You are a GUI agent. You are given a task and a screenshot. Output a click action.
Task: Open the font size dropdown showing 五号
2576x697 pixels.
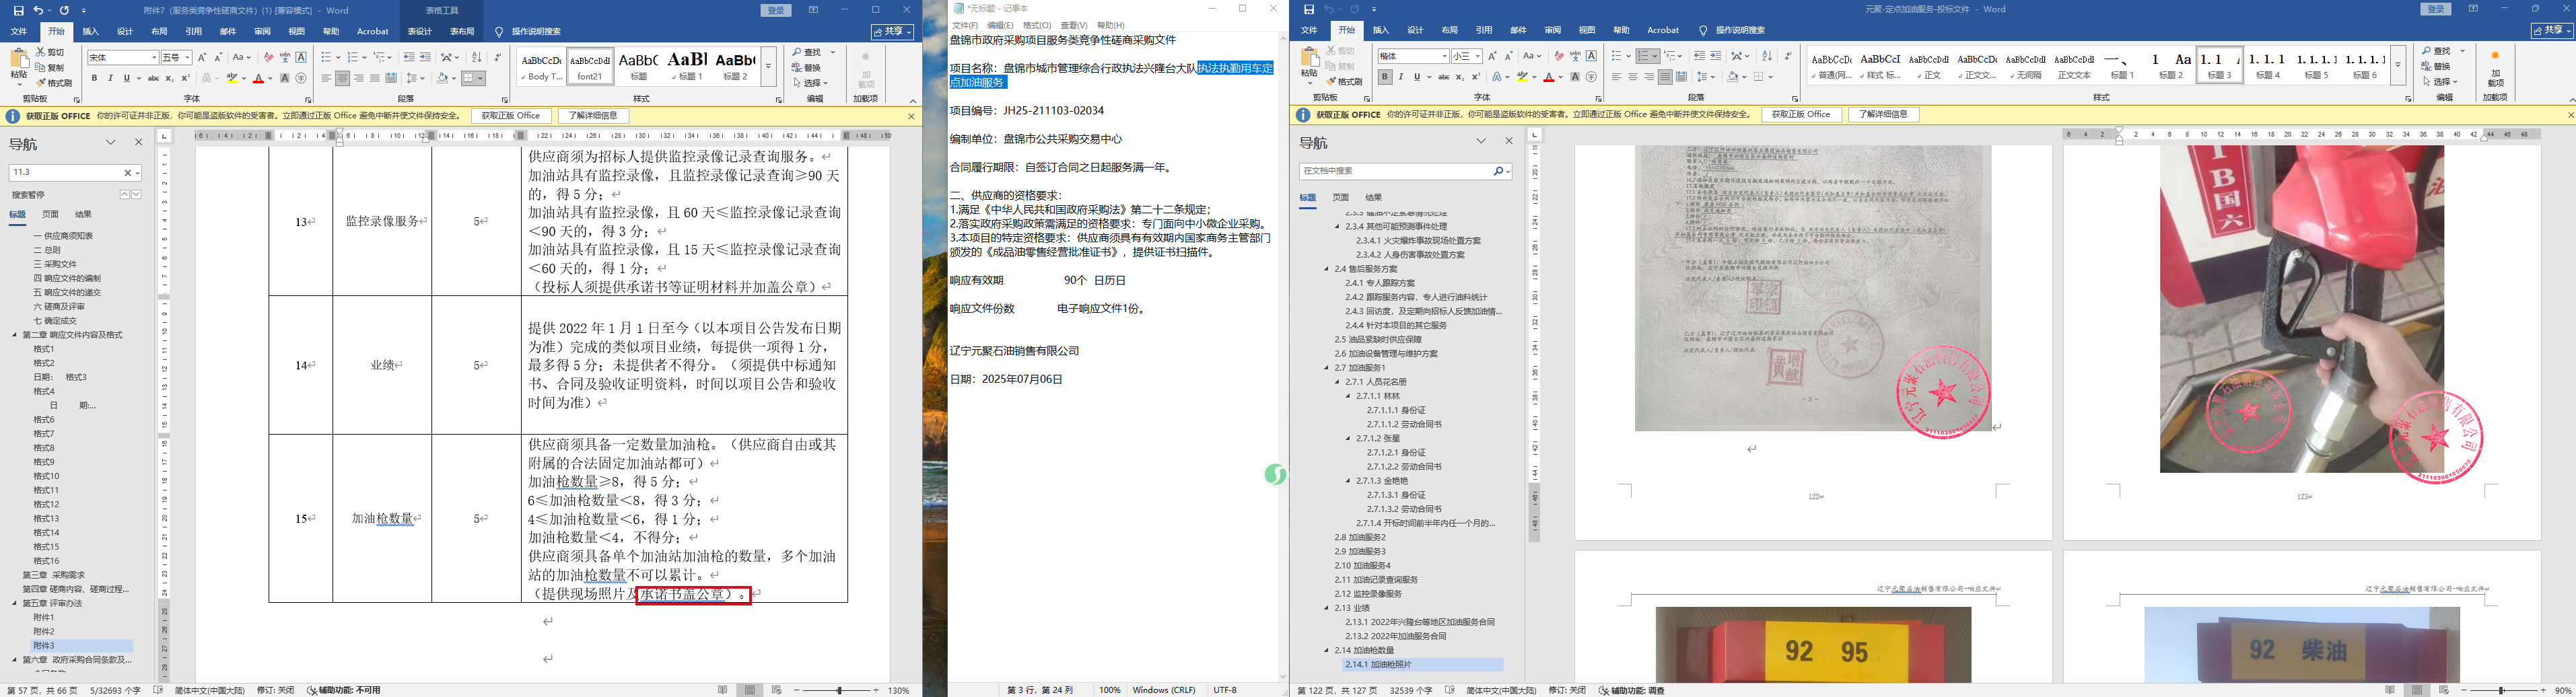tap(187, 58)
